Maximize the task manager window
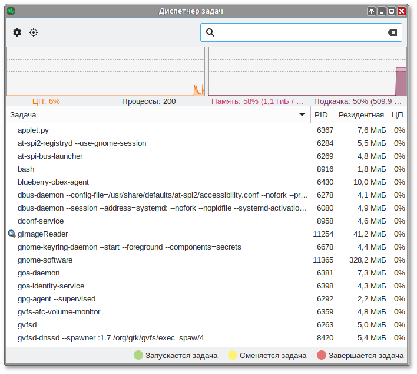 click(x=391, y=11)
